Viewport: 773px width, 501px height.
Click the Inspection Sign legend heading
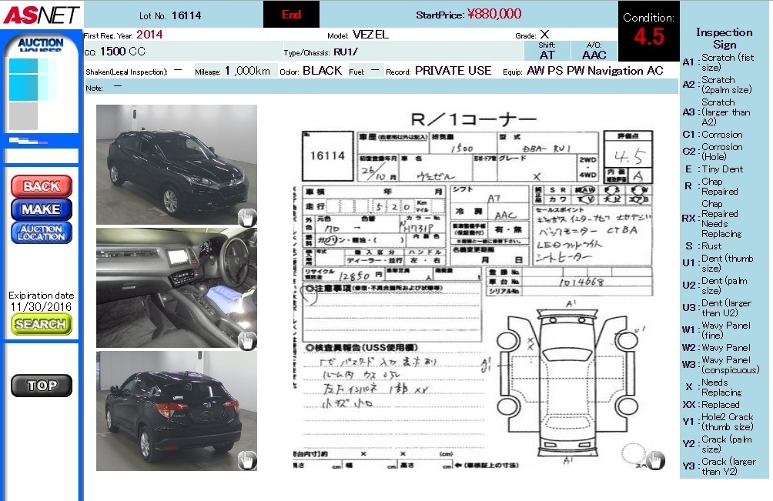click(724, 38)
